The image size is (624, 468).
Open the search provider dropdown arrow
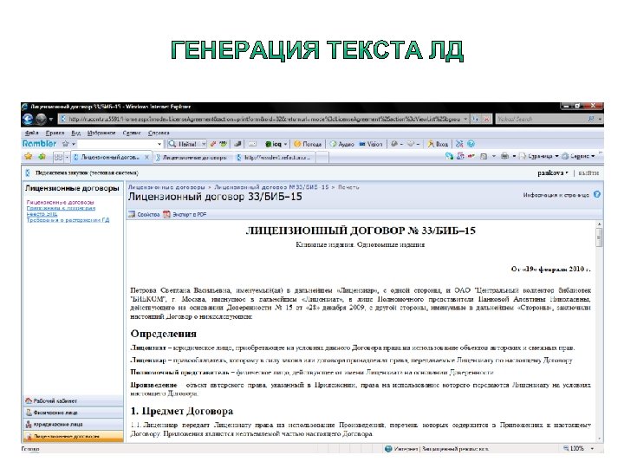click(x=600, y=119)
